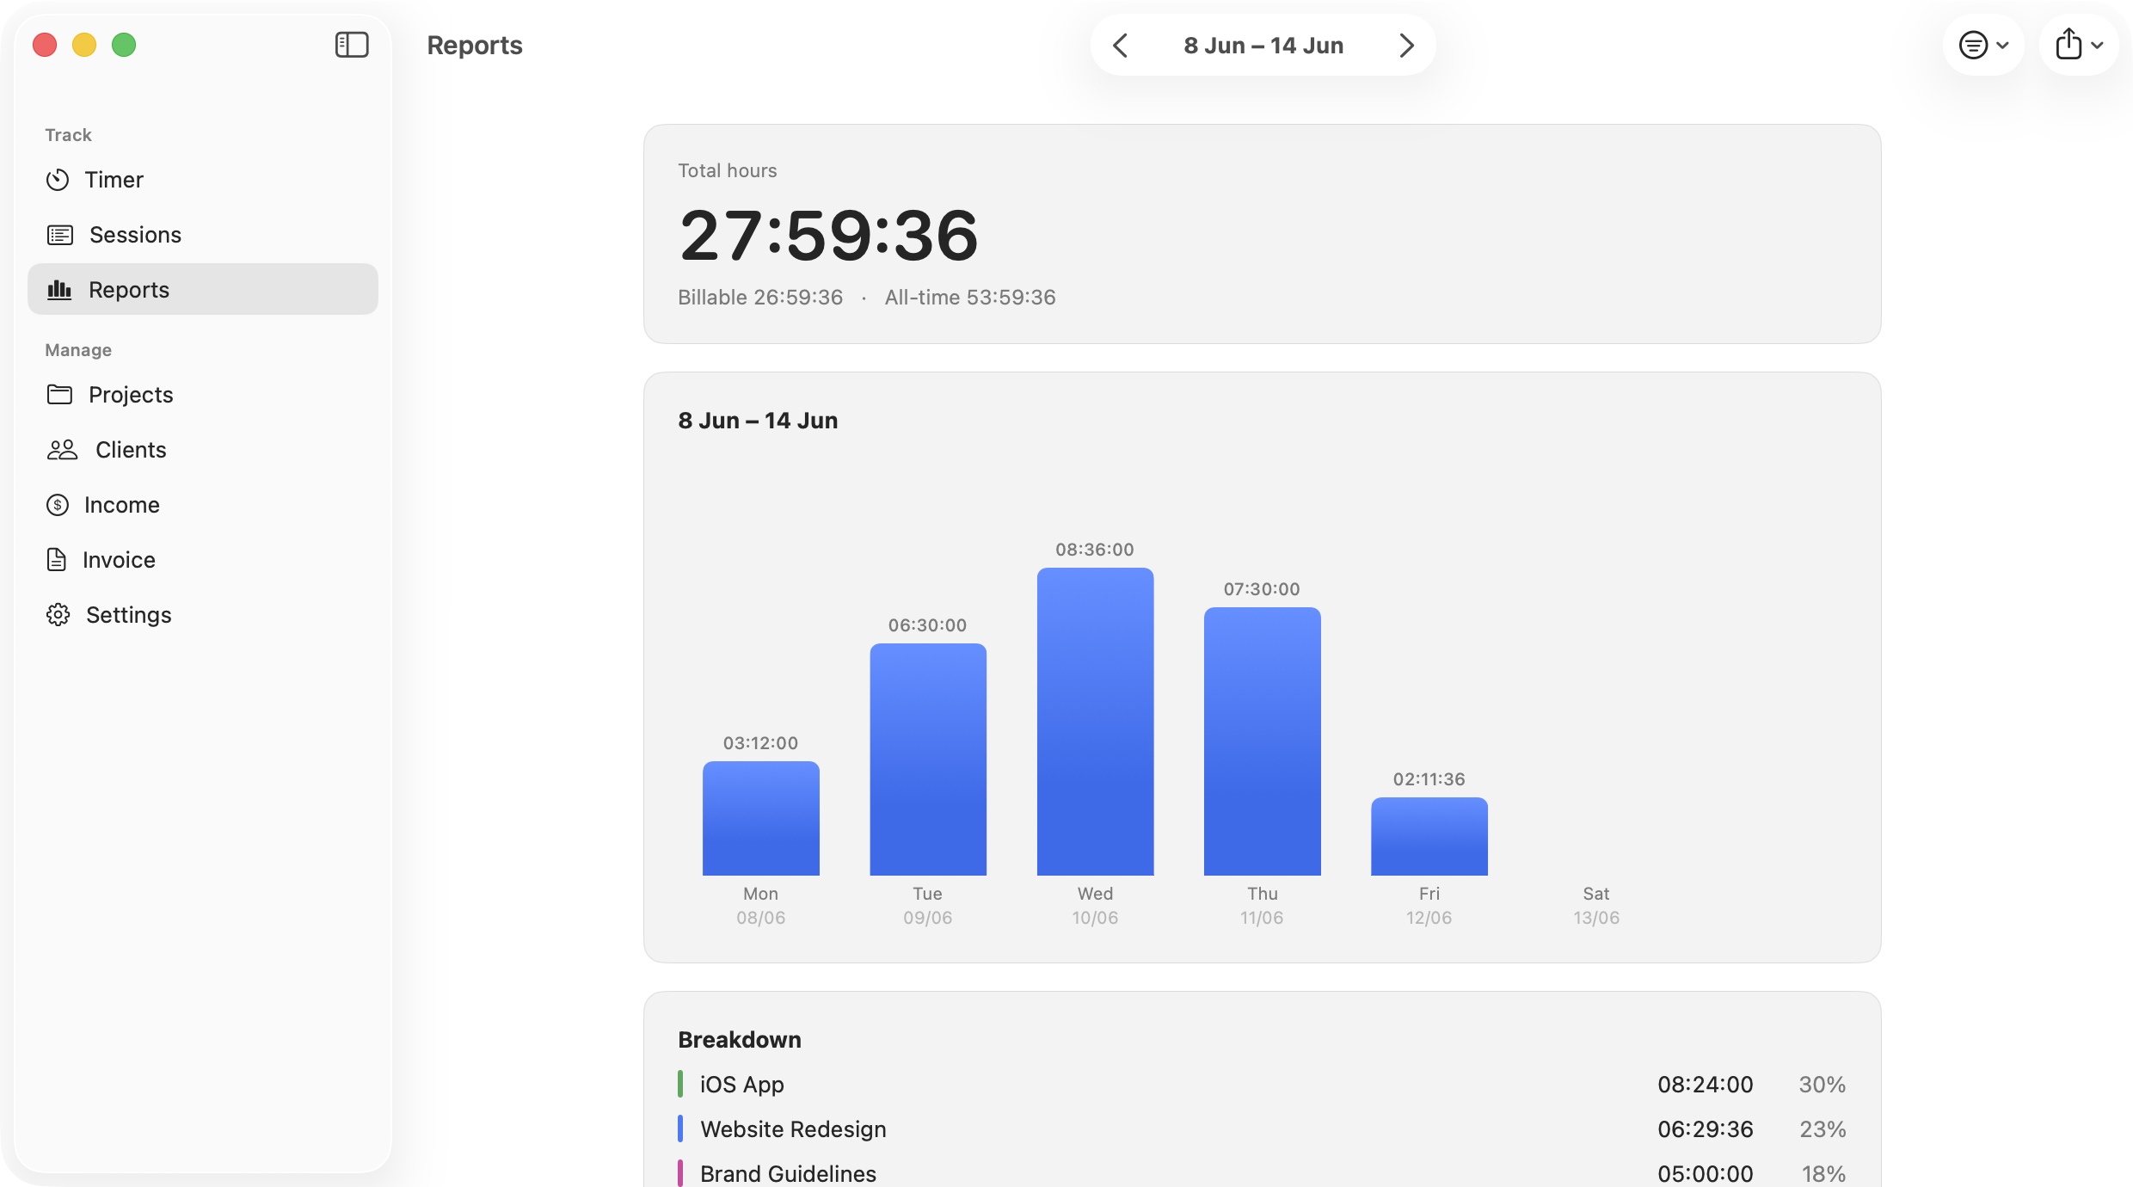Click the Reports bar chart icon
Screen dimensions: 2133x1187
(59, 290)
